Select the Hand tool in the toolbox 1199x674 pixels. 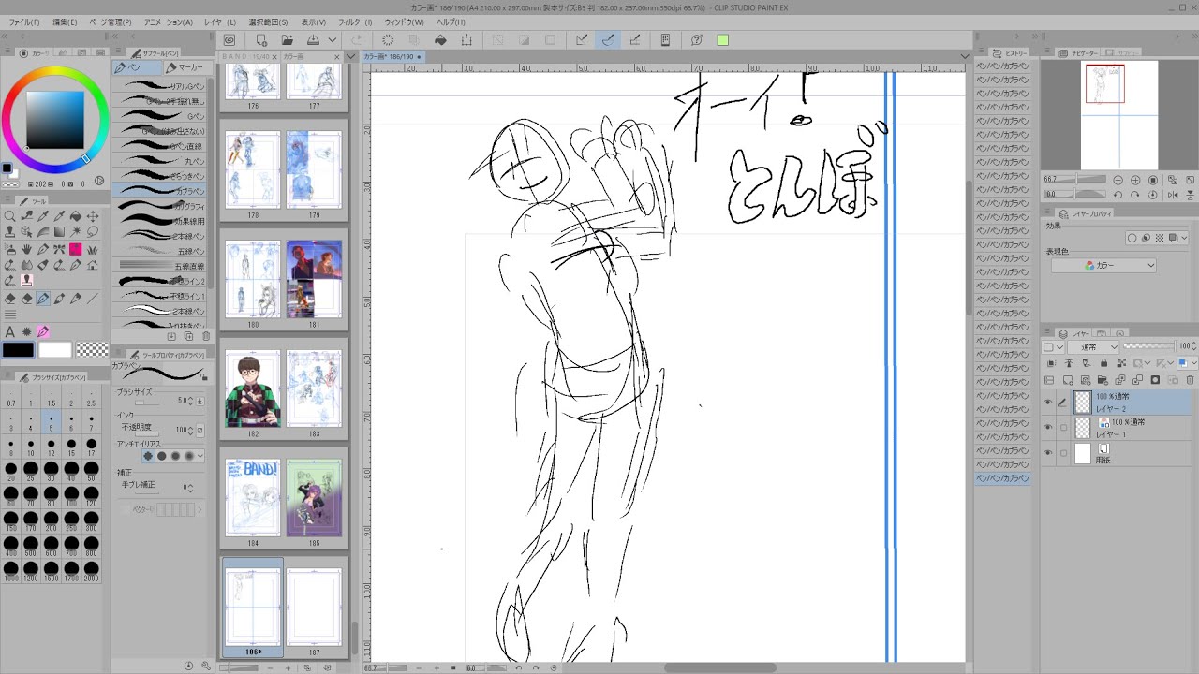pos(27,249)
